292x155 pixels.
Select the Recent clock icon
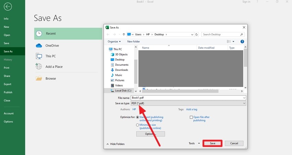[39, 34]
